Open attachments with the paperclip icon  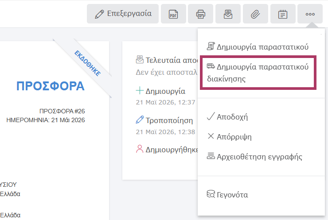[255, 14]
